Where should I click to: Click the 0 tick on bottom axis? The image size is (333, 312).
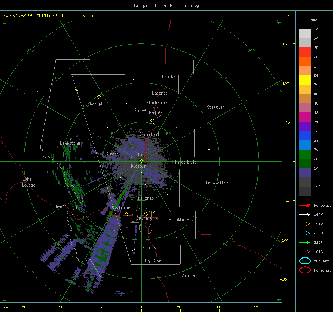pyautogui.click(x=141, y=307)
